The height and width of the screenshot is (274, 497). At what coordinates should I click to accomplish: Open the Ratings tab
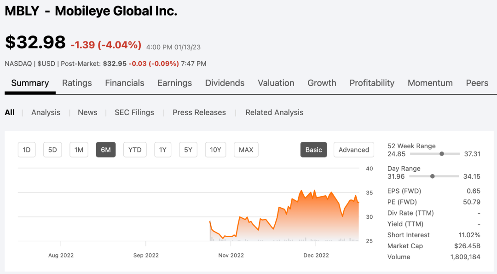click(x=77, y=83)
